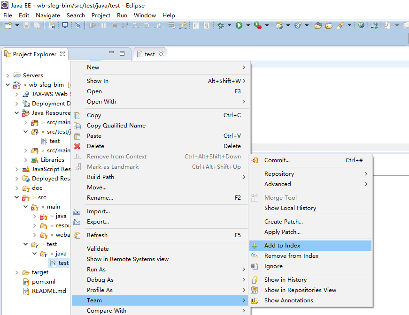Click the Debug bug icon in toolbar
Image resolution: width=409 pixels, height=315 pixels.
pyautogui.click(x=221, y=25)
